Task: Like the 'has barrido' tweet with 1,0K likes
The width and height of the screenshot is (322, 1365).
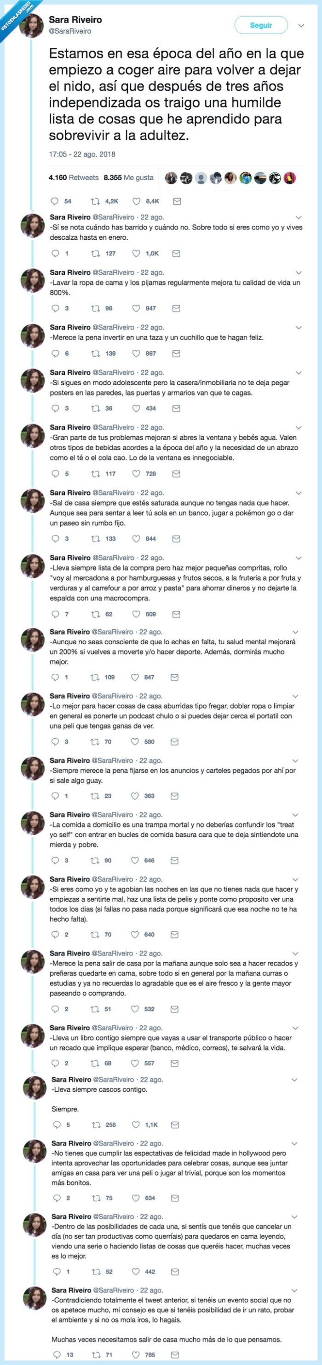Action: point(137,253)
